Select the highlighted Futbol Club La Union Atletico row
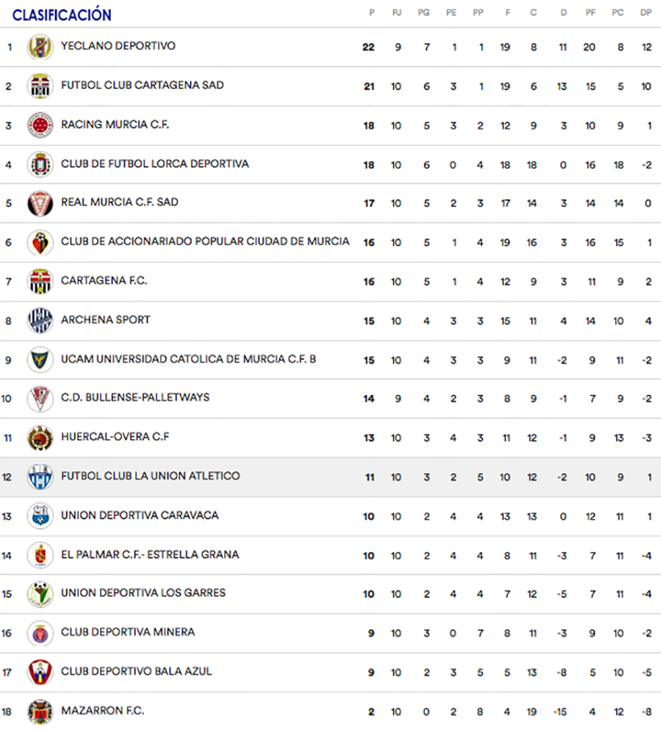This screenshot has width=661, height=731. tap(330, 476)
